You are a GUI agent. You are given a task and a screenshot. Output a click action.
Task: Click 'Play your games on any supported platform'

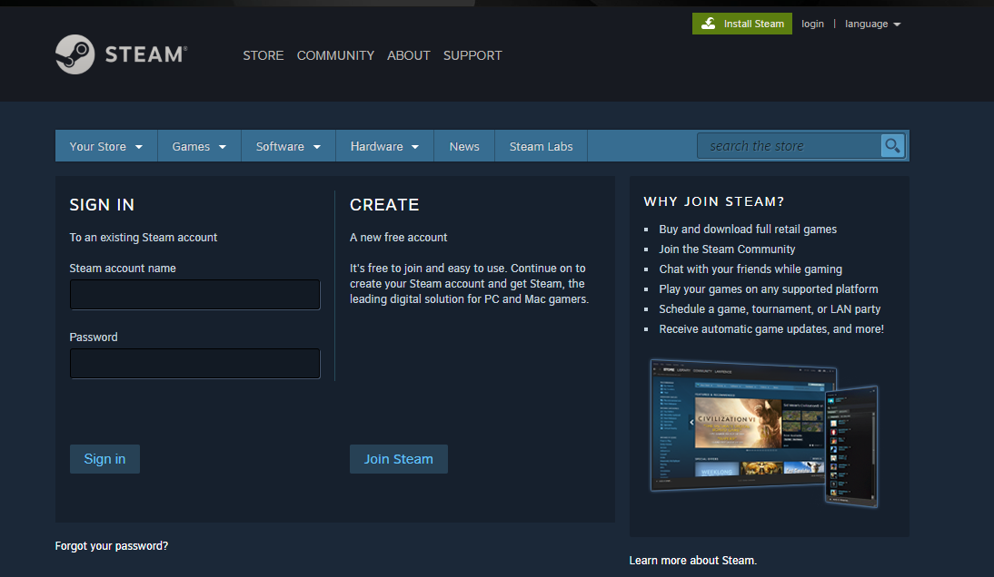(x=769, y=289)
